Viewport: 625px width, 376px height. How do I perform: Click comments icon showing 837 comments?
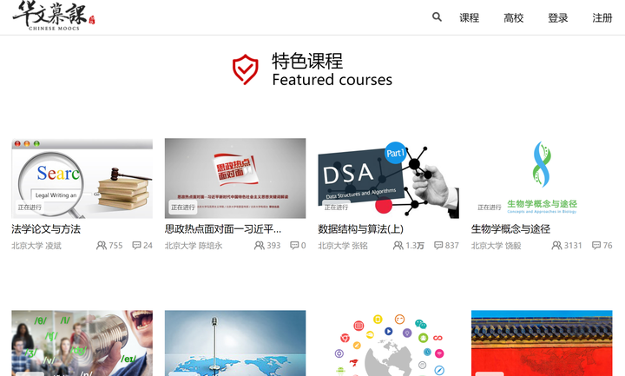pyautogui.click(x=438, y=245)
